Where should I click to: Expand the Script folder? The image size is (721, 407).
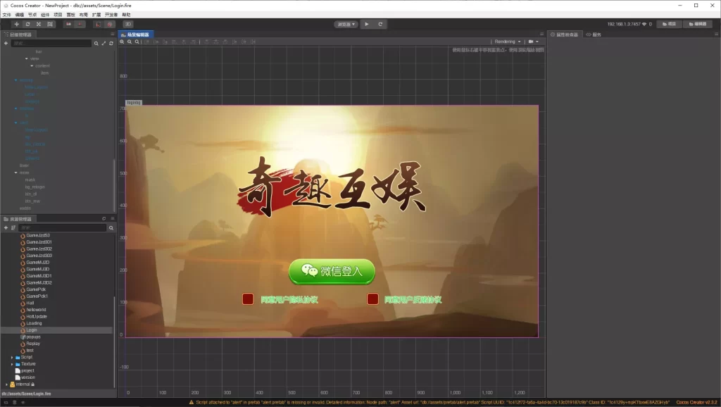pos(12,357)
